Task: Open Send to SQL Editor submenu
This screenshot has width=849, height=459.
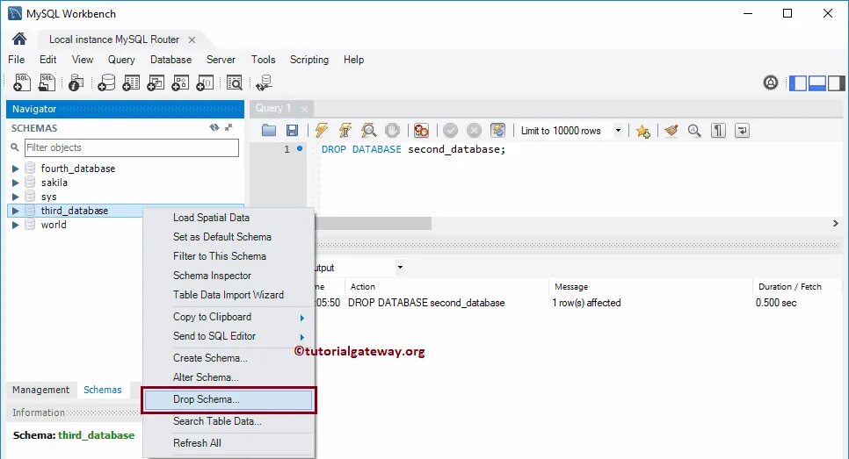Action: [x=229, y=336]
